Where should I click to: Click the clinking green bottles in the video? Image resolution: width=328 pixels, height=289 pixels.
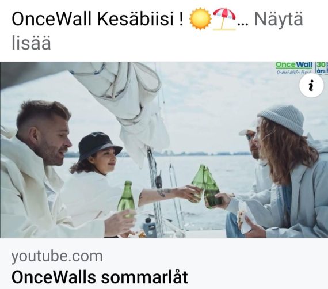pyautogui.click(x=205, y=187)
